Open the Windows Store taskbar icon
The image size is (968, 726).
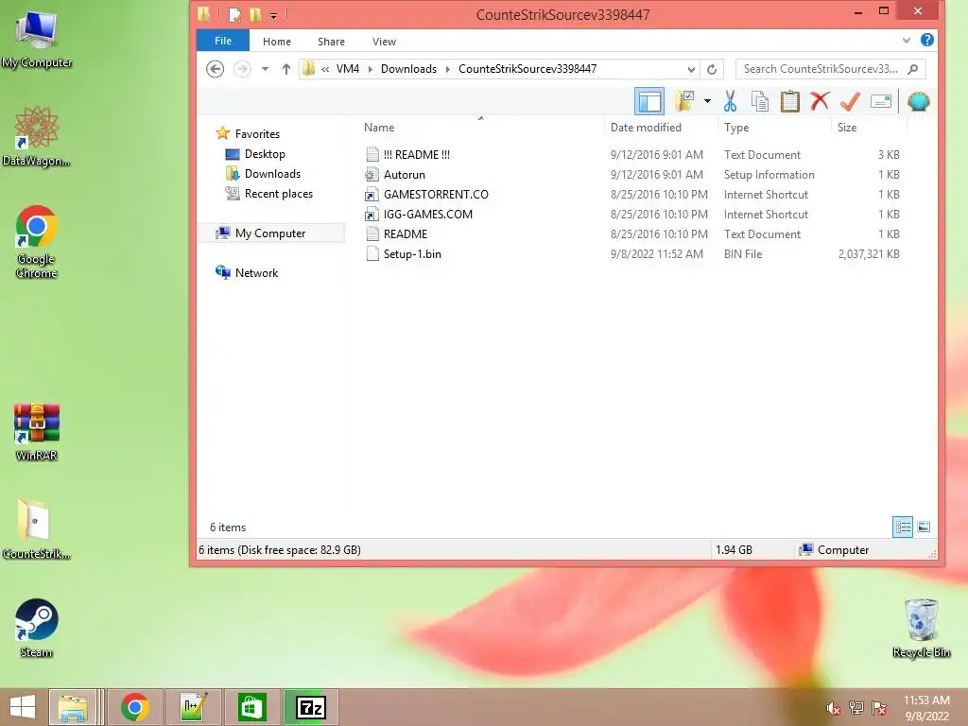251,707
